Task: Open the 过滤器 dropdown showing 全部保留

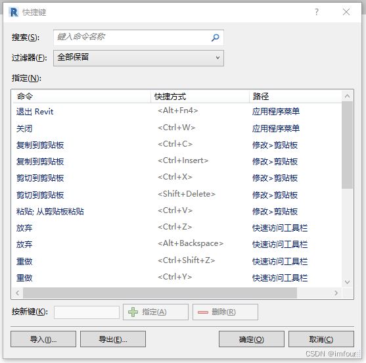Action: (139, 58)
